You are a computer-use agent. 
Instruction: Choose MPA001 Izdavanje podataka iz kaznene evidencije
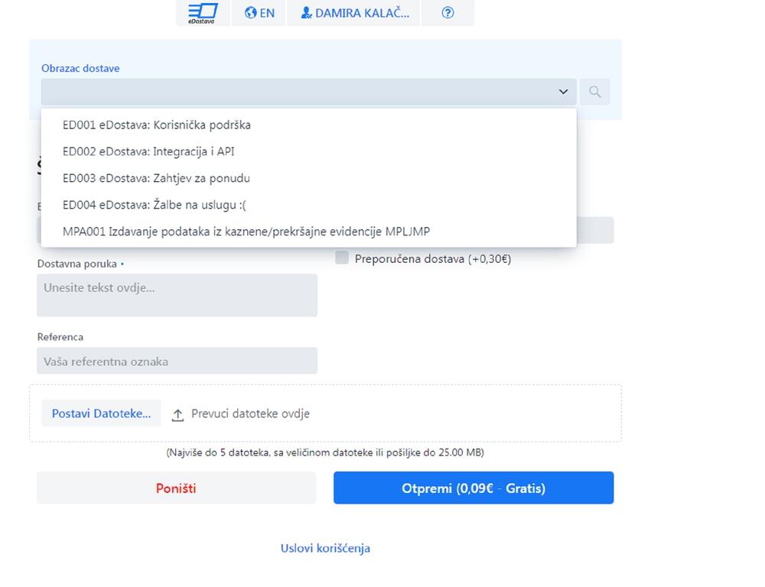(246, 232)
